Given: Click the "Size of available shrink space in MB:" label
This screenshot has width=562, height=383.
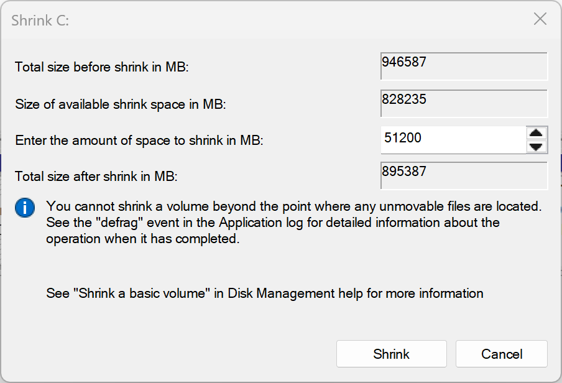Looking at the screenshot, I should tap(121, 104).
